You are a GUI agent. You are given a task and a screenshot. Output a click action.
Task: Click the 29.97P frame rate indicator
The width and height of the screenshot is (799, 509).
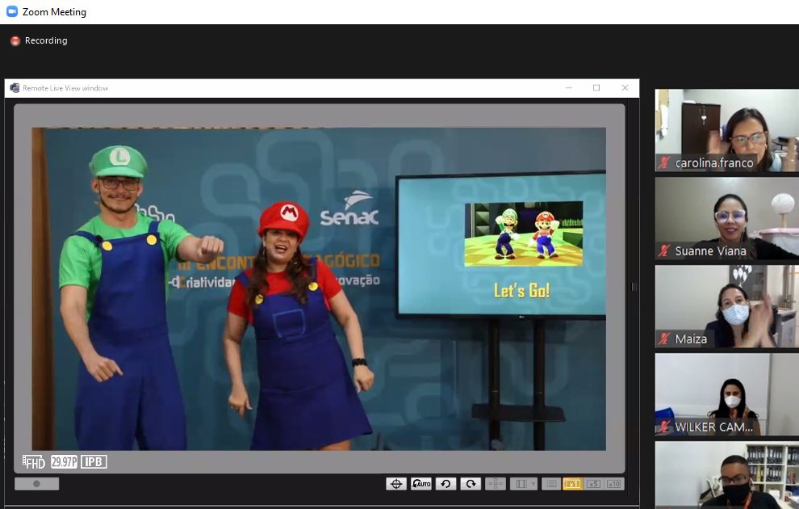(65, 461)
